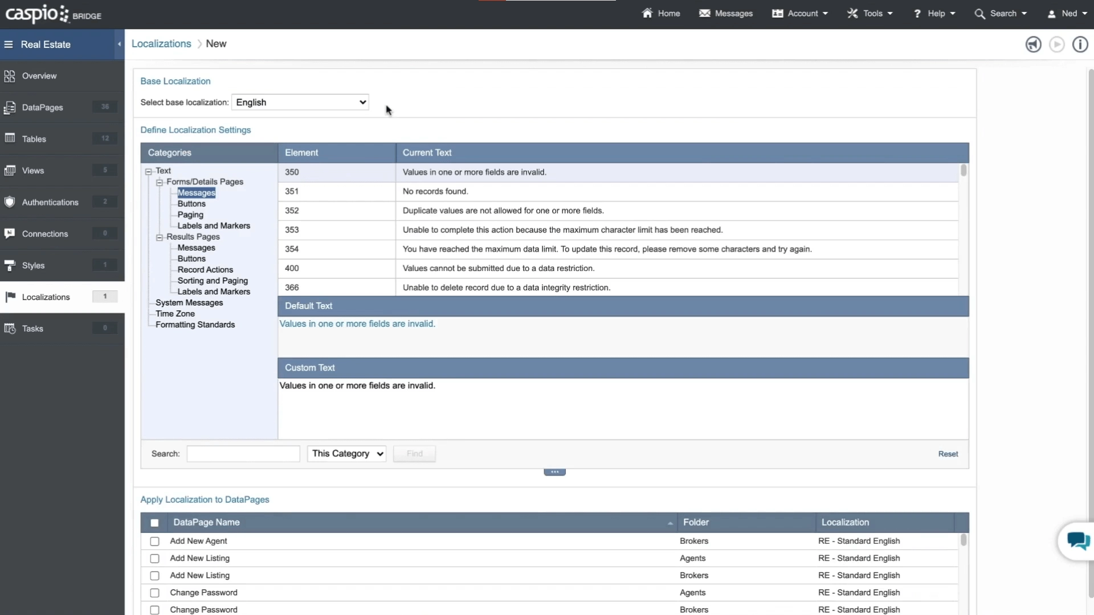Click the Find button
This screenshot has height=615, width=1094.
414,454
